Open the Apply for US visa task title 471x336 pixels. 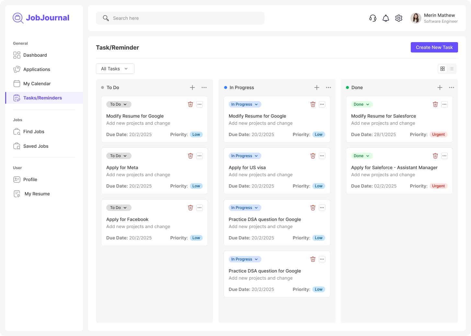point(247,168)
